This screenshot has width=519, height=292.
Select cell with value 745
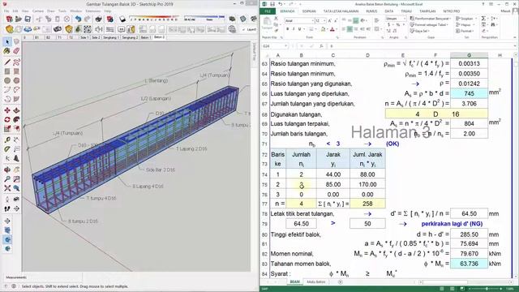pyautogui.click(x=469, y=94)
